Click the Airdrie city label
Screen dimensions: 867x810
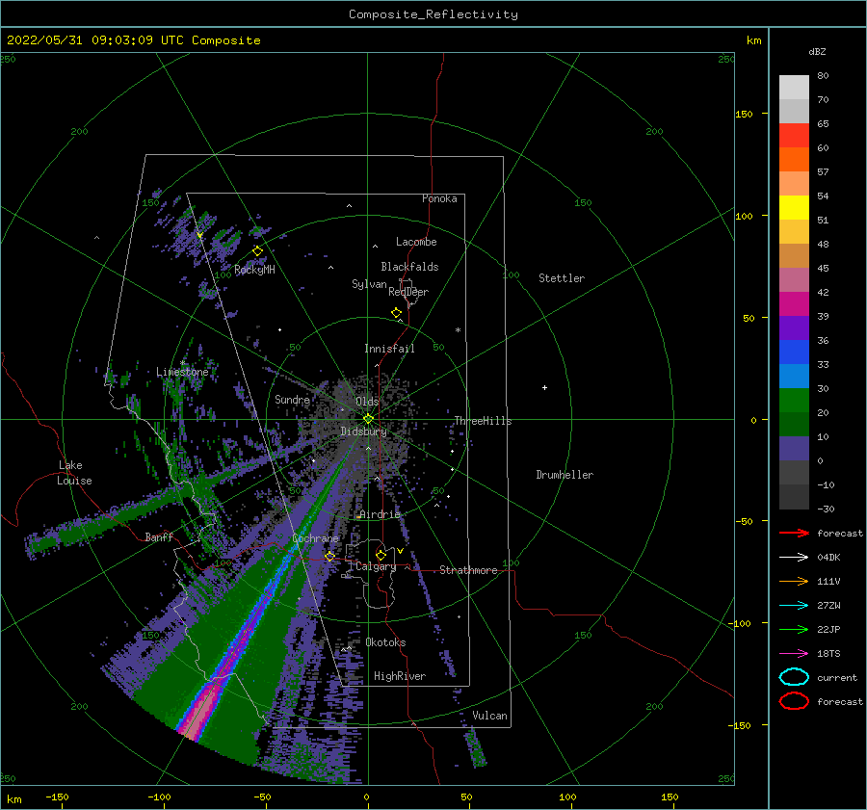click(x=380, y=514)
